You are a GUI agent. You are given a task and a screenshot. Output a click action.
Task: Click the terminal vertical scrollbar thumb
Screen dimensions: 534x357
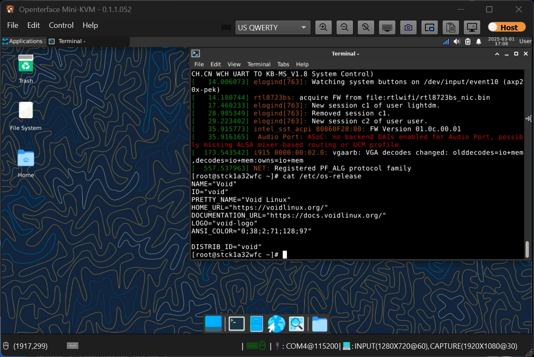click(527, 249)
